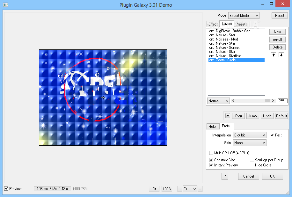Open the Mode dropdown showing Expert Mode

tap(244, 15)
